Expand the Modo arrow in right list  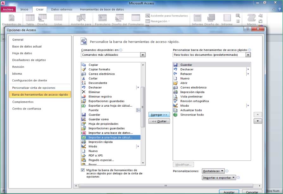coord(248,106)
